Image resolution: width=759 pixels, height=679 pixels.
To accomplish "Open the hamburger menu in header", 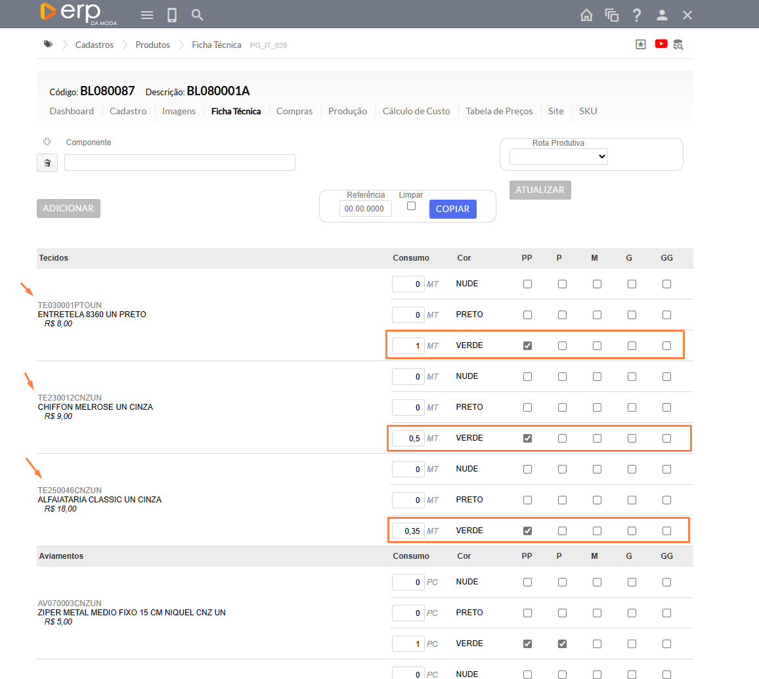I will [x=147, y=15].
